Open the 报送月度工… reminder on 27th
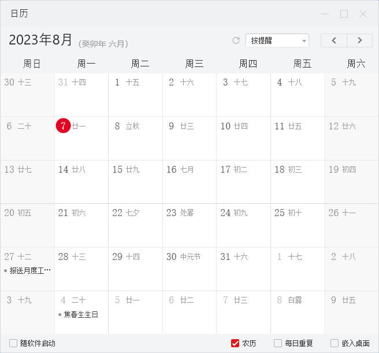Viewport: 379px width, 353px height. tap(27, 270)
